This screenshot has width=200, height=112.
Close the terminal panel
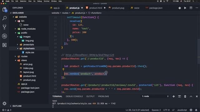(x=197, y=96)
